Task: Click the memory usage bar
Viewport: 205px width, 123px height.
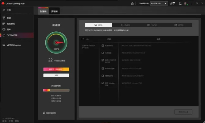Action: [56, 90]
